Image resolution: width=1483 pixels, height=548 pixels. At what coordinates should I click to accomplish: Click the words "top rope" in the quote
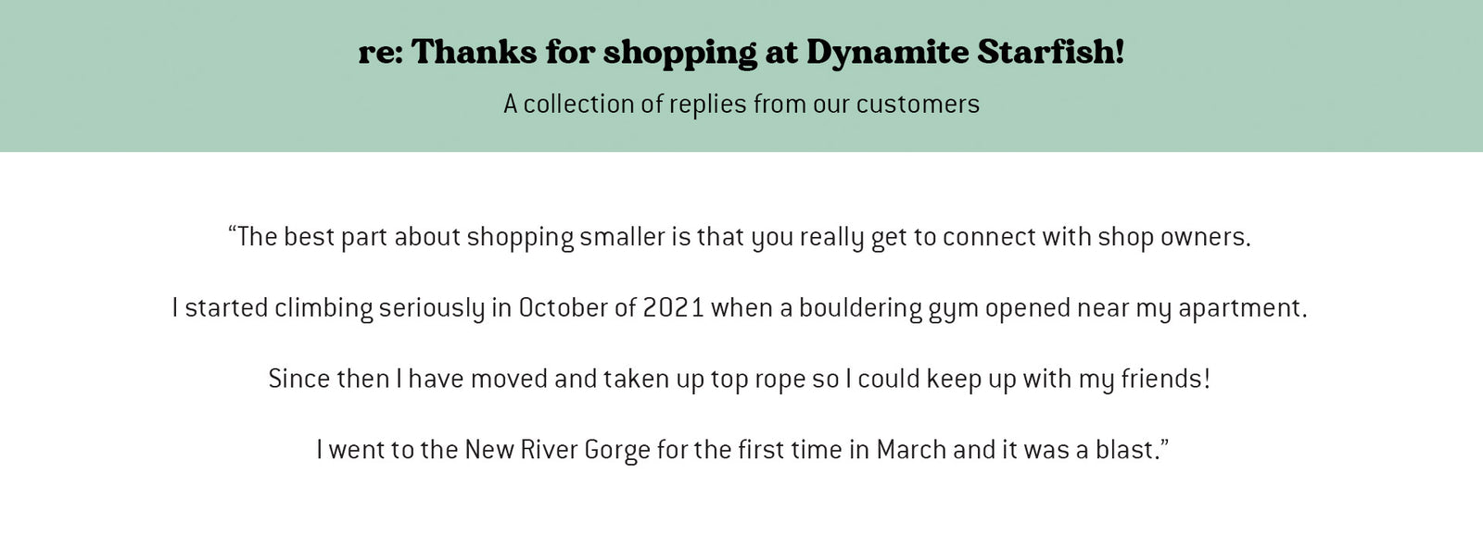[752, 380]
